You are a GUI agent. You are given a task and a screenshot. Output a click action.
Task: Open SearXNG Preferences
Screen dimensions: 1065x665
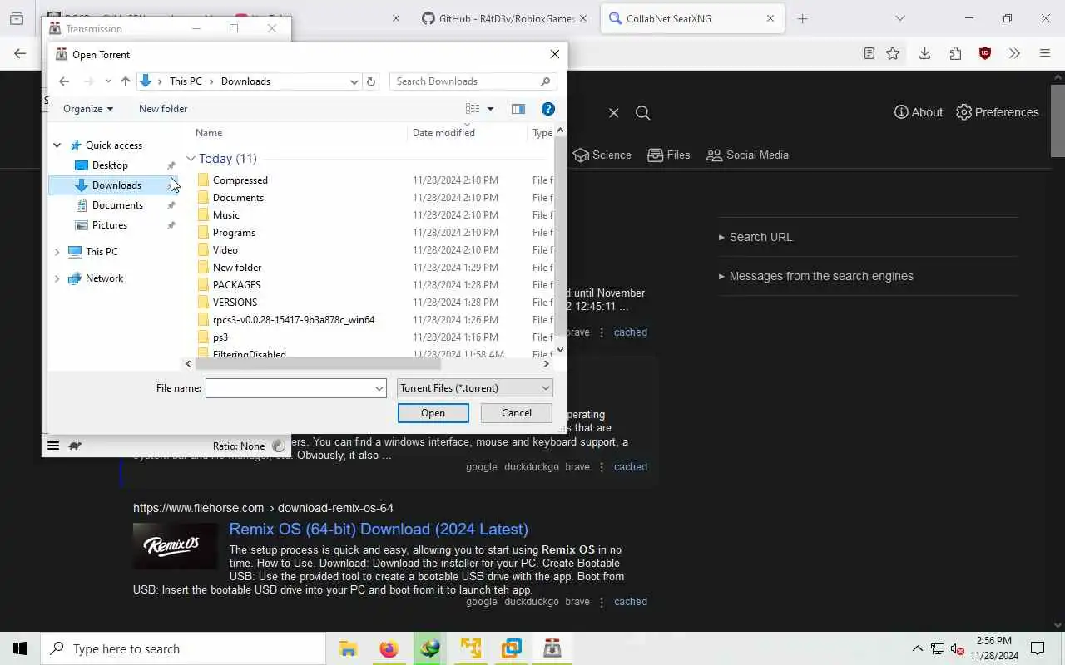[x=998, y=112]
